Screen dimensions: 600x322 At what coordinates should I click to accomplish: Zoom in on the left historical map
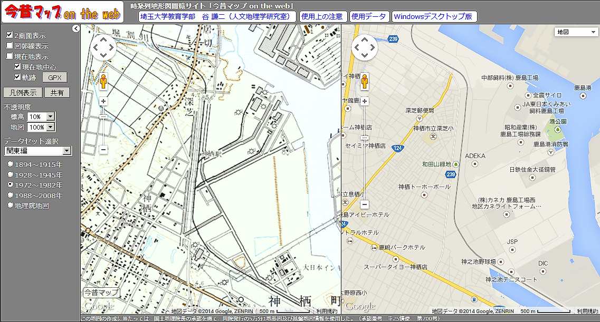pyautogui.click(x=103, y=101)
